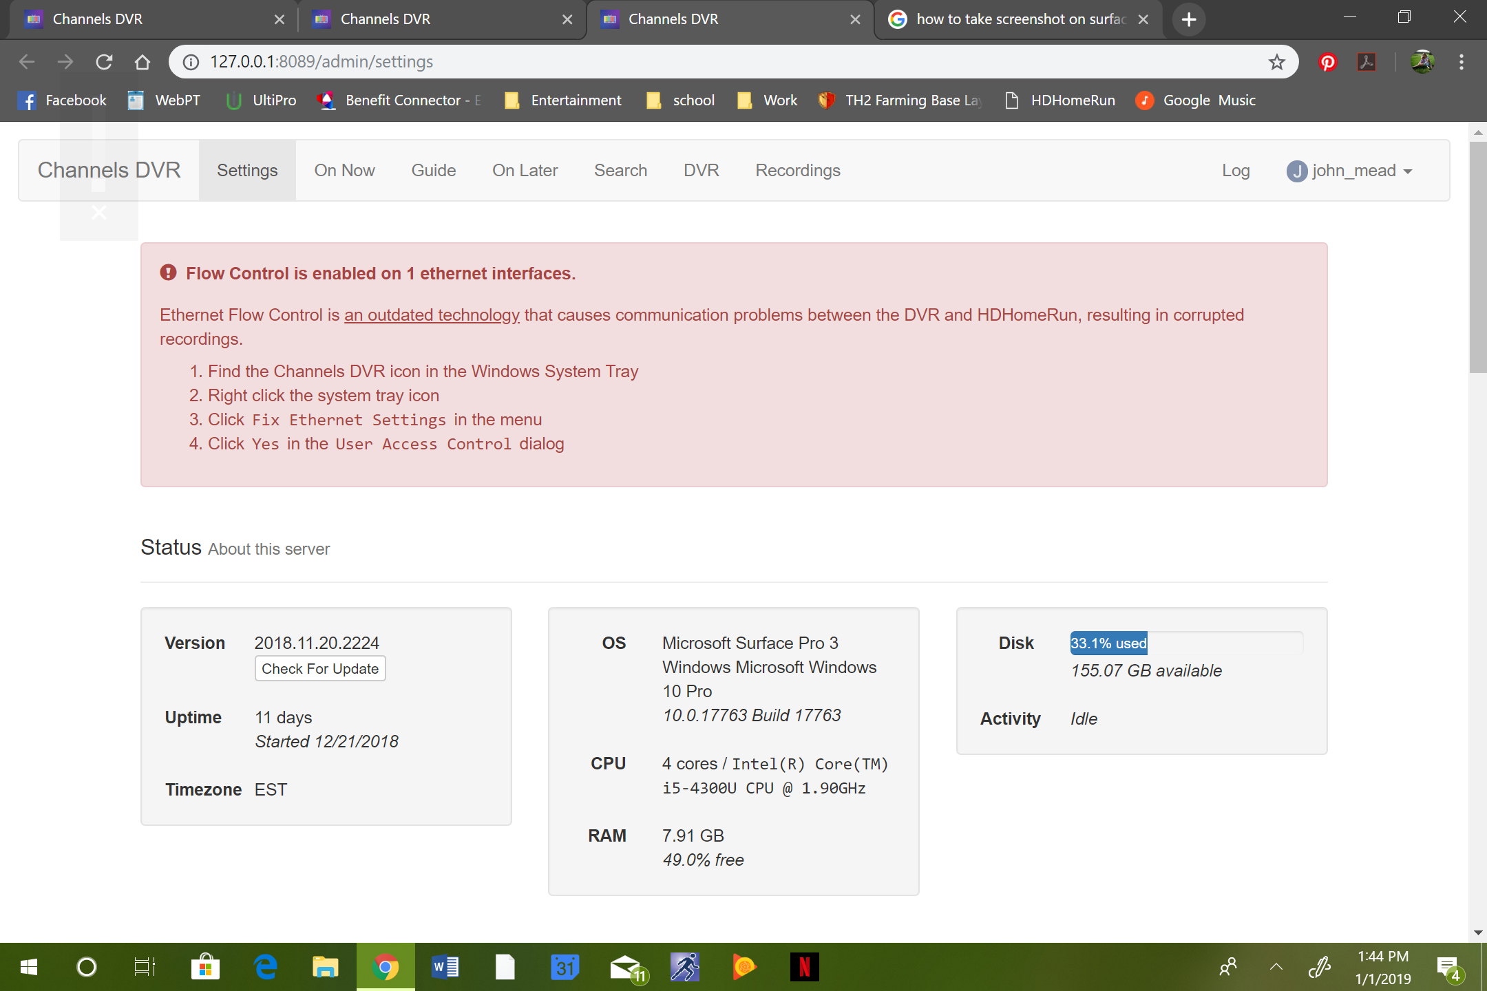This screenshot has height=991, width=1487.
Task: Open Chrome's three-dot menu
Action: (1461, 62)
